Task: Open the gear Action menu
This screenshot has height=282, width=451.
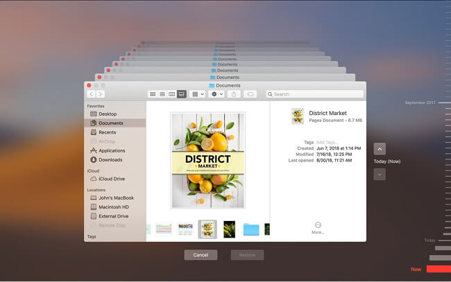Action: point(216,94)
